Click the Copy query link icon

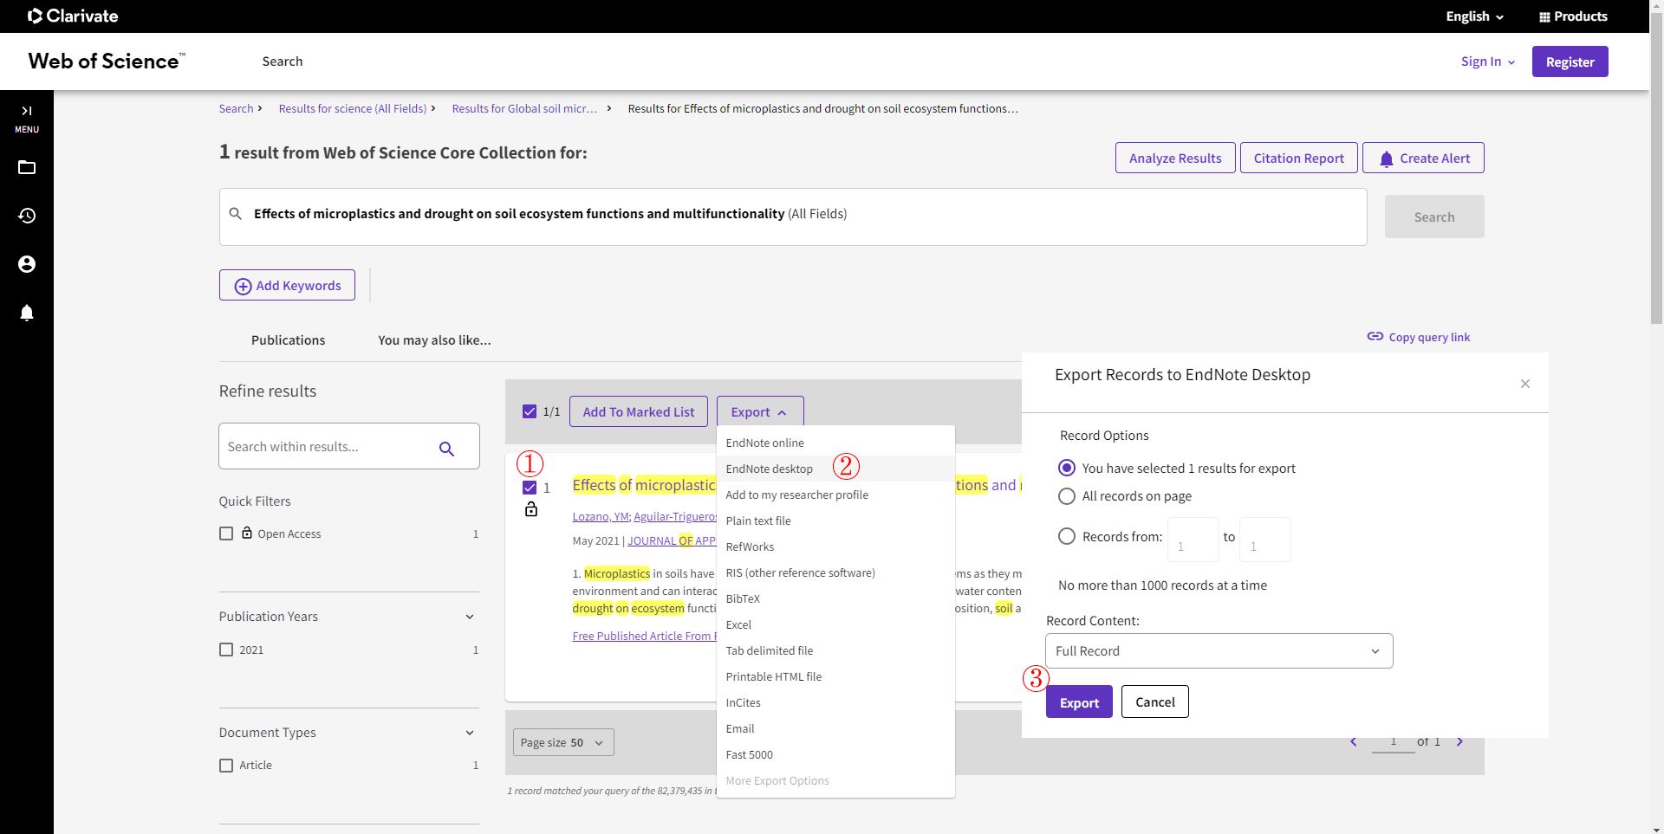1375,336
